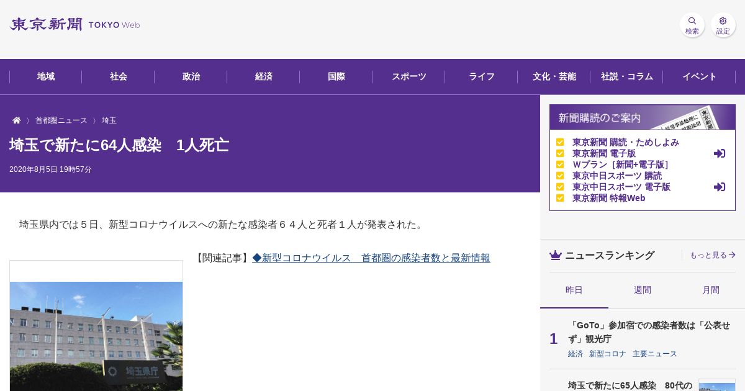Click the headline 埼玉で新たに64人感染 1人死亡
Viewport: 745px width, 391px height.
(x=119, y=145)
